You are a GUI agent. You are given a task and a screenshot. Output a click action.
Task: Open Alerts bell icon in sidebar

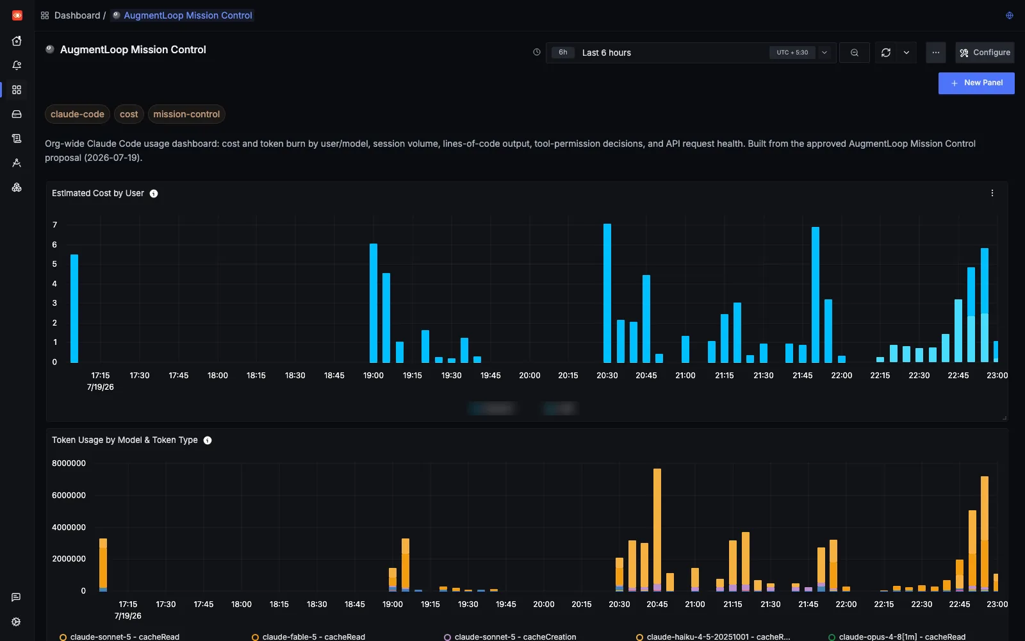click(x=17, y=65)
